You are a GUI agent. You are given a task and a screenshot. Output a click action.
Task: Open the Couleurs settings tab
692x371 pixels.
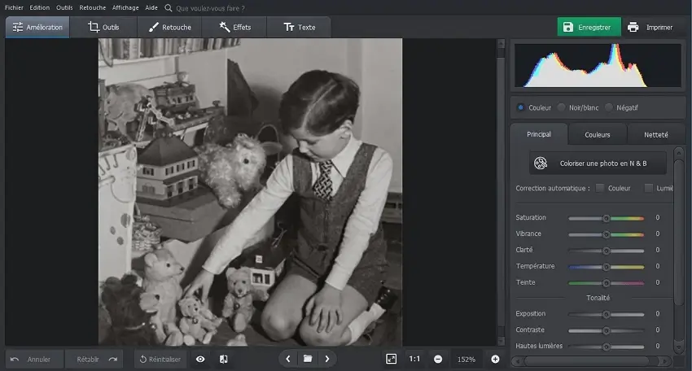(x=597, y=134)
